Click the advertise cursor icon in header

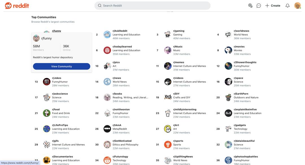pos(250,6)
